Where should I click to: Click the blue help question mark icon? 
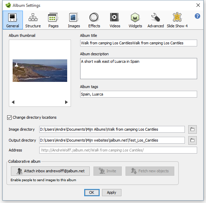click(x=197, y=16)
